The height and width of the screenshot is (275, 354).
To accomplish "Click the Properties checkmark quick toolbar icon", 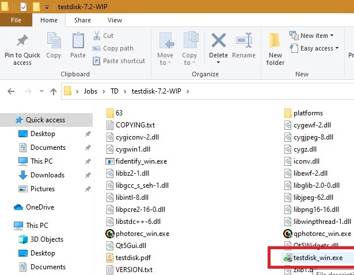I will coord(24,7).
